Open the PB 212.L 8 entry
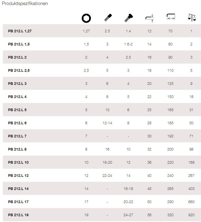Viewport: 201px width, 222px height. [17, 149]
